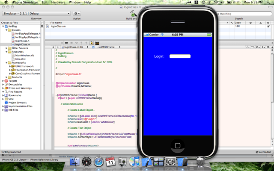This screenshot has height=171, width=274.
Task: Open the Hardware menu
Action: [x=58, y=2]
